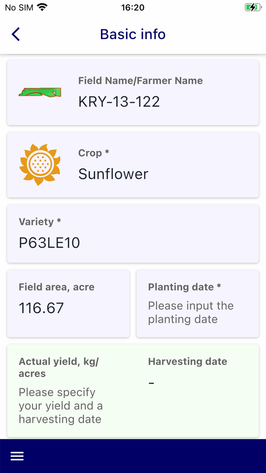Open the Crop selection card

pyautogui.click(x=133, y=164)
